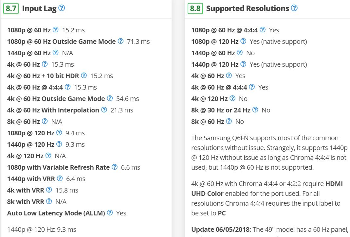Click the Supported Resolutions section heading

pos(248,8)
